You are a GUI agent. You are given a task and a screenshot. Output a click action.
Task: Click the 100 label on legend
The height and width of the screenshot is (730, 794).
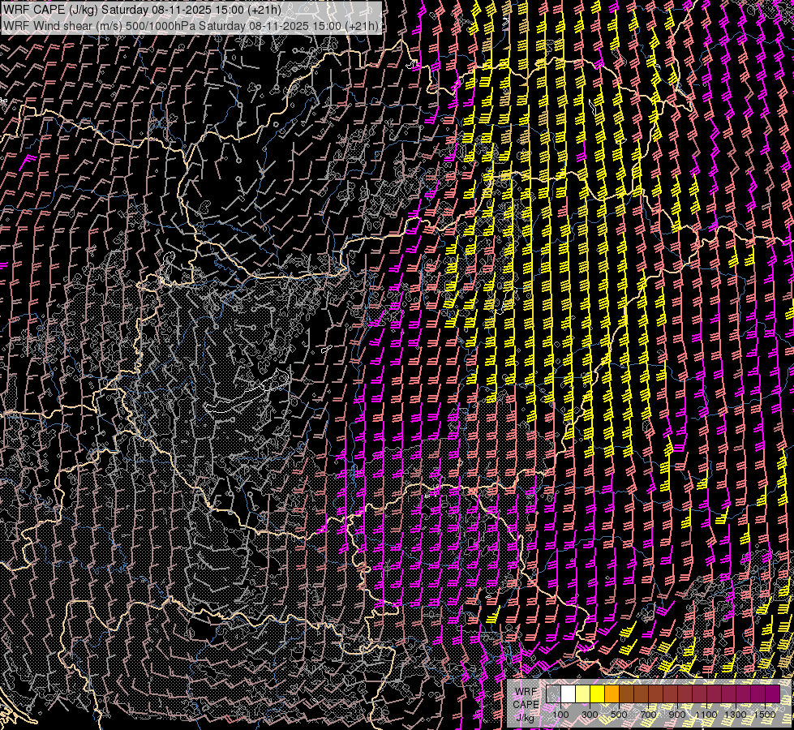tap(560, 714)
